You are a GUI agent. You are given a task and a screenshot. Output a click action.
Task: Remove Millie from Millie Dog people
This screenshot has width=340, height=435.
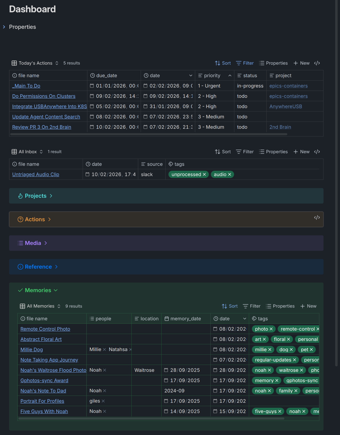[104, 349]
